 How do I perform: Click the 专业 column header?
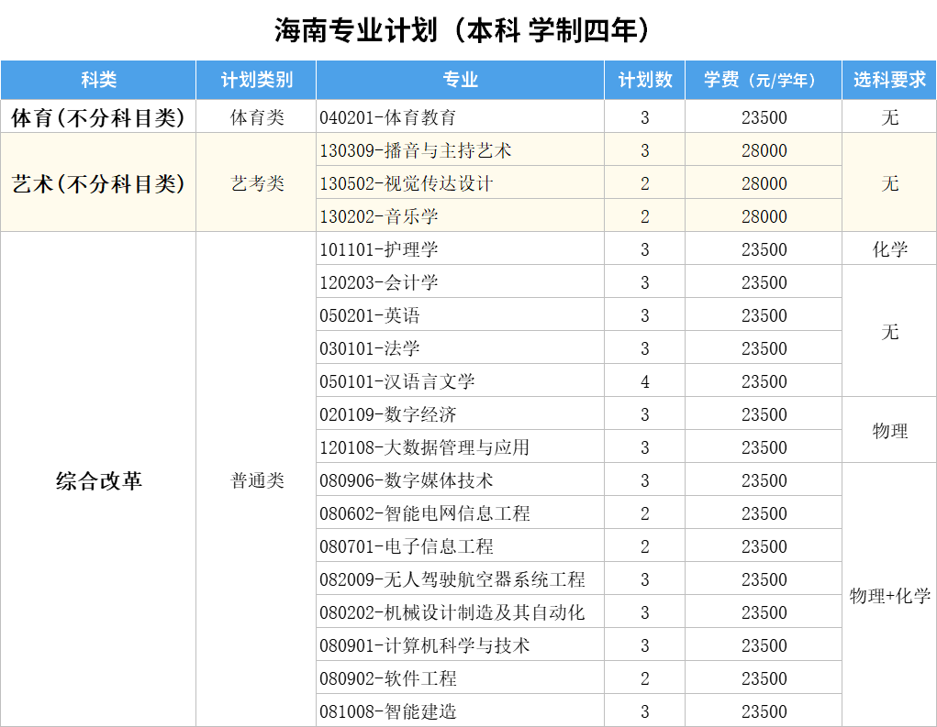pyautogui.click(x=460, y=80)
